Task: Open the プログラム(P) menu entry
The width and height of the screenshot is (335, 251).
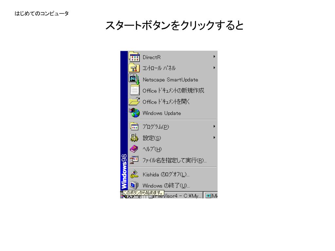Action: click(x=173, y=126)
